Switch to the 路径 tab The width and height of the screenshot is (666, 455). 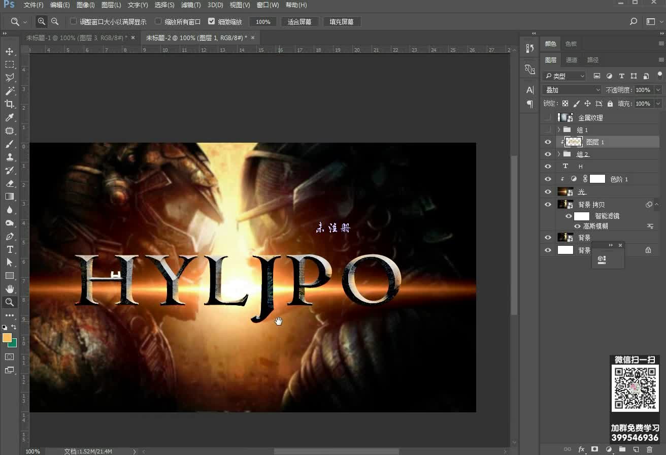point(592,60)
